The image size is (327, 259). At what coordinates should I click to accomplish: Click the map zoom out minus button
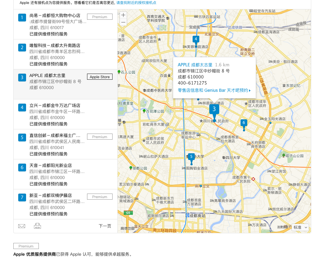(123, 22)
